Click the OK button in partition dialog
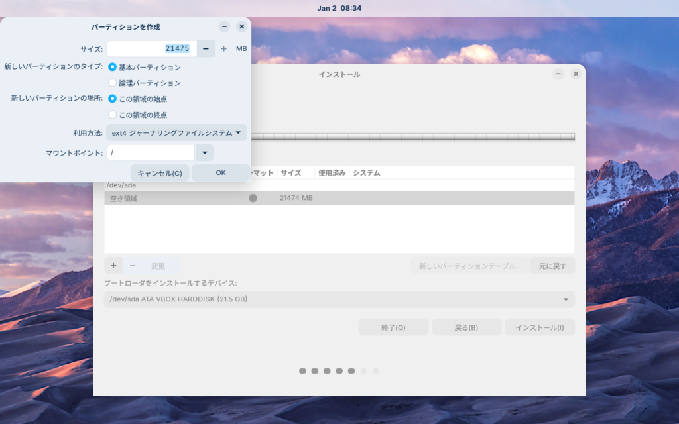The image size is (679, 424). click(221, 172)
